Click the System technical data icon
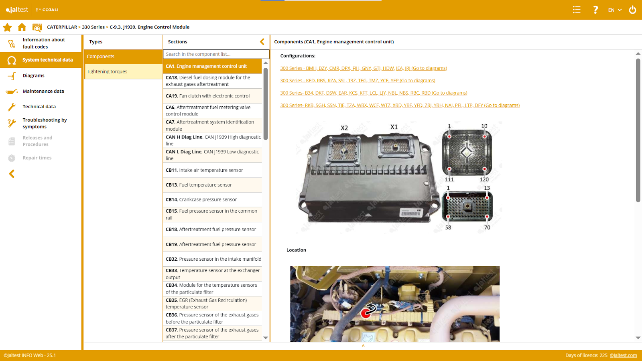 [x=12, y=60]
